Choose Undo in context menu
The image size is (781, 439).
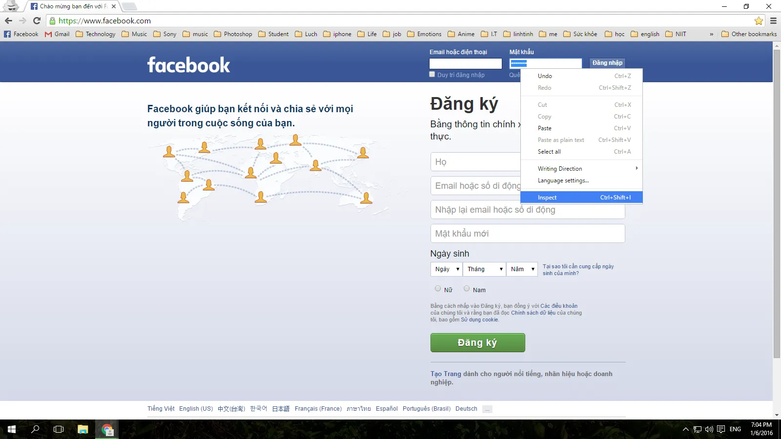581,76
